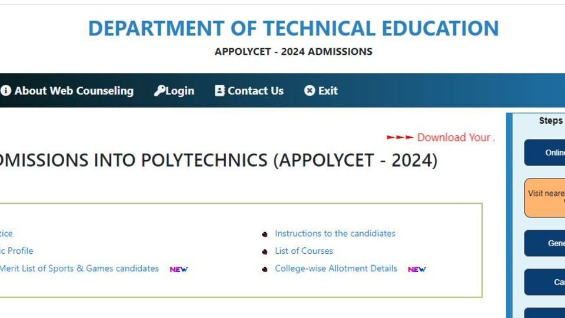Click the address book icon for Contact Us
Image resolution: width=565 pixels, height=318 pixels.
(x=220, y=91)
